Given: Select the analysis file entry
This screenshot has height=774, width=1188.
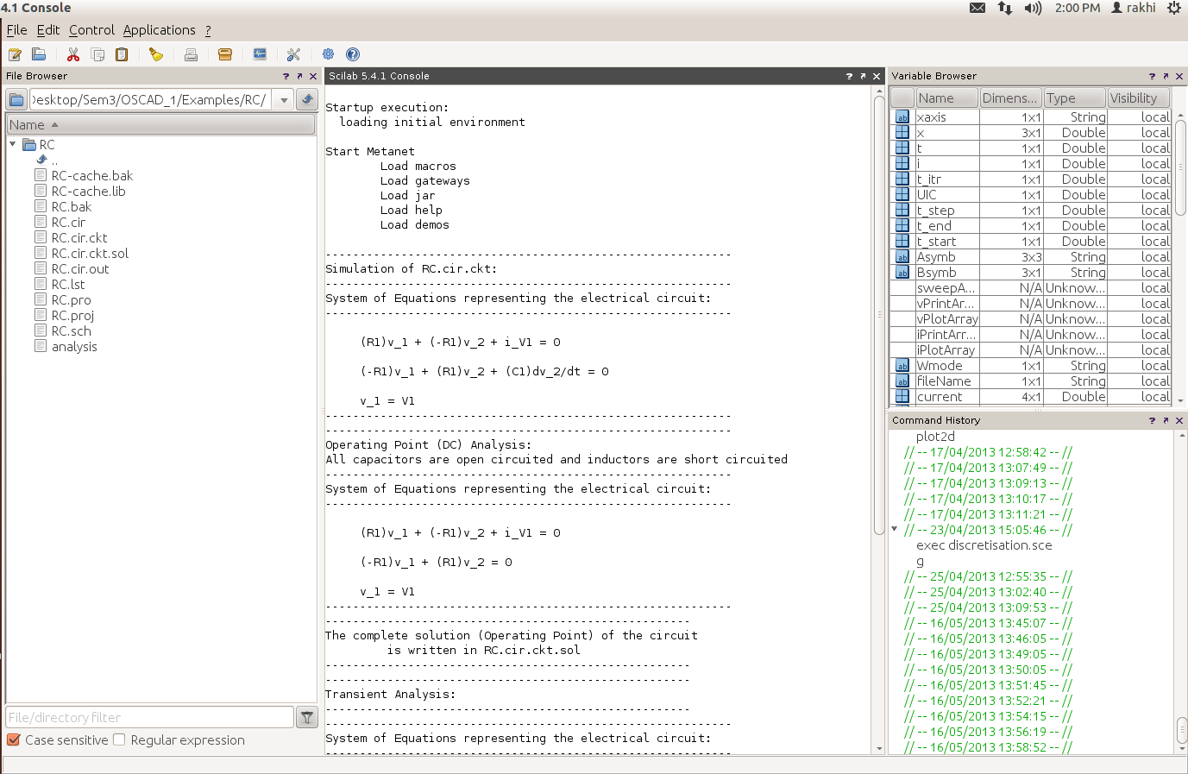Looking at the screenshot, I should click(x=74, y=346).
